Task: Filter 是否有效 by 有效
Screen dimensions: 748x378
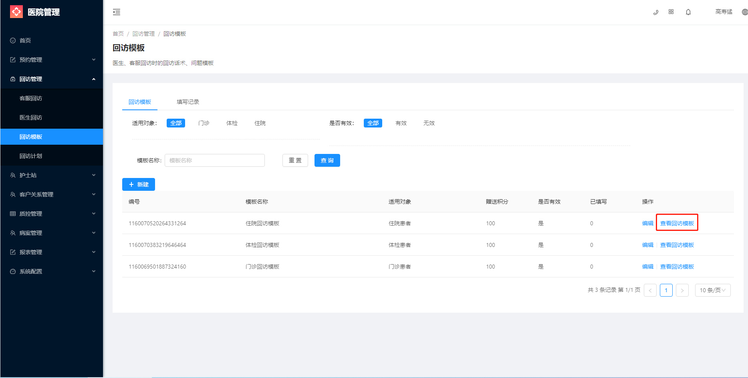Action: coord(401,123)
